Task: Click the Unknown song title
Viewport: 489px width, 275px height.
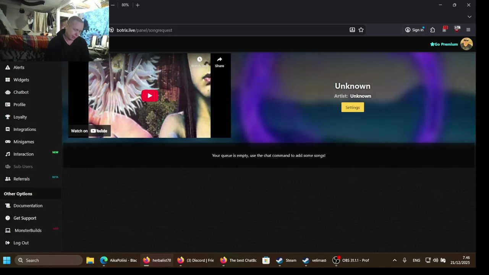Action: coord(353,86)
